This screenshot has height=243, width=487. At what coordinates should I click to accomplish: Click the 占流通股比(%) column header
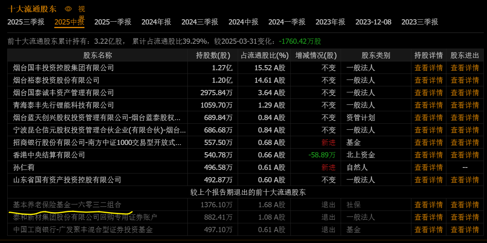tap(265, 55)
